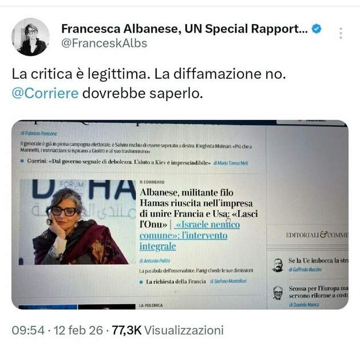This screenshot has height=343, width=360.
Task: Open La richiesta della Francia article
Action: 176,282
